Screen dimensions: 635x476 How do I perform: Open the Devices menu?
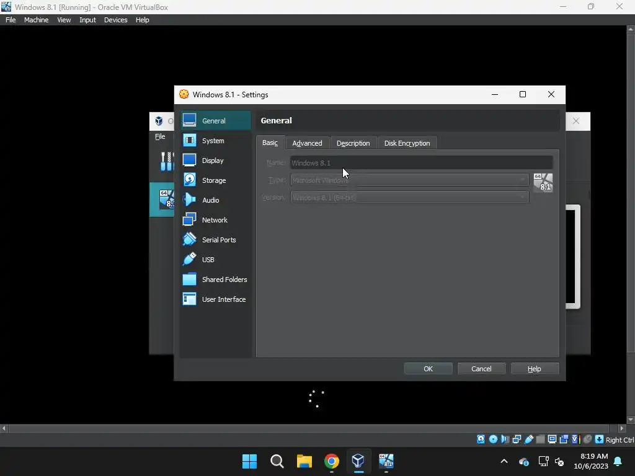coord(115,20)
